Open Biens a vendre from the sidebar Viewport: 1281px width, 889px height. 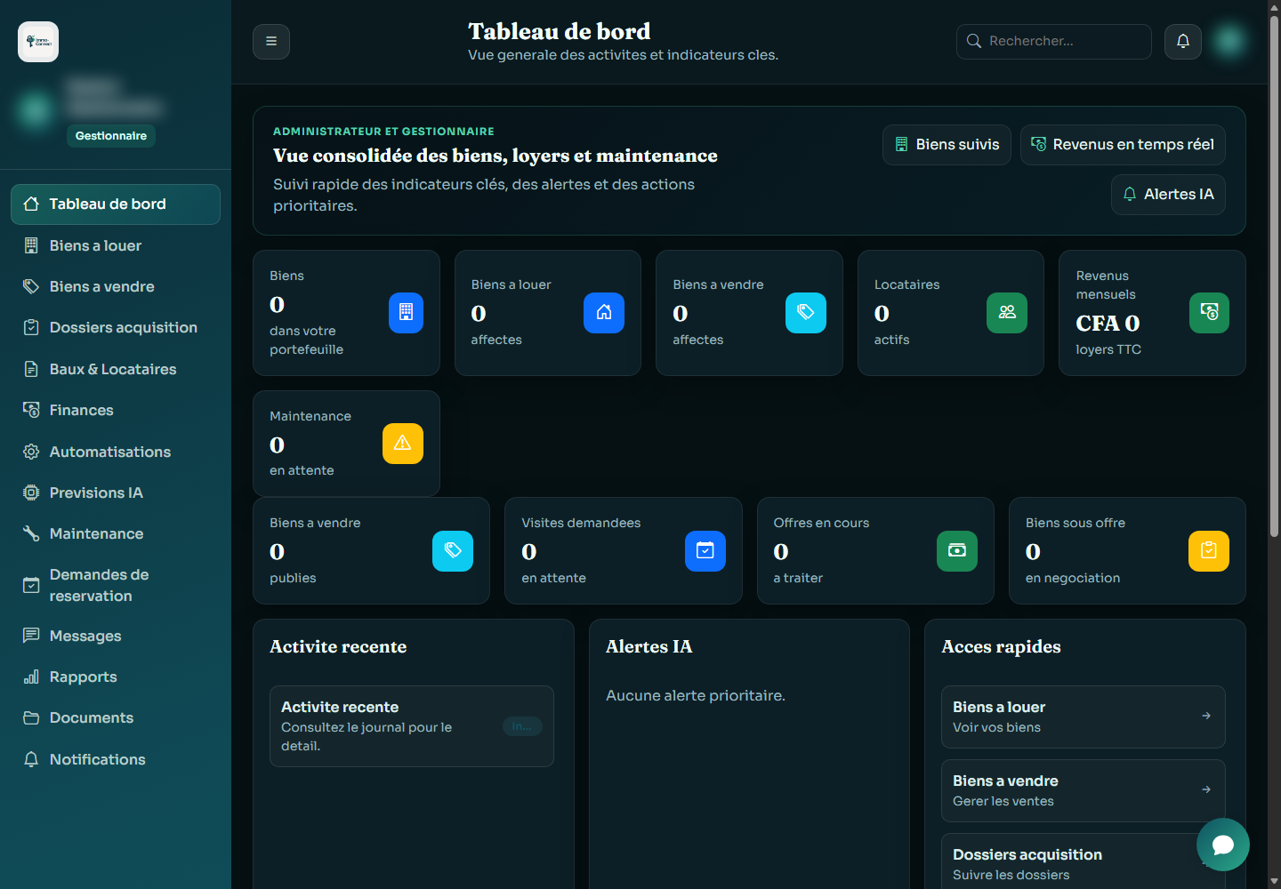[x=116, y=286]
